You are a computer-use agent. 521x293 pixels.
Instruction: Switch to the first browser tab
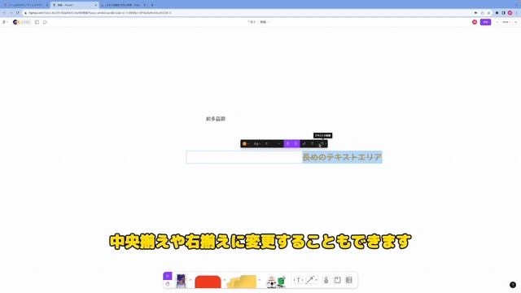click(x=25, y=5)
